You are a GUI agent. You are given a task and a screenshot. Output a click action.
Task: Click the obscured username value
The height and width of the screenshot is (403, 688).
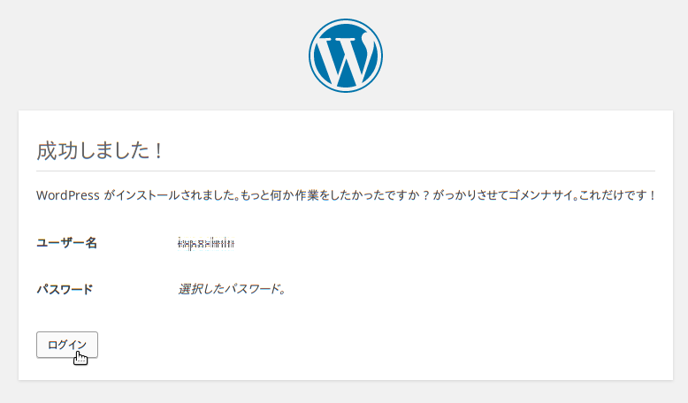(x=206, y=243)
